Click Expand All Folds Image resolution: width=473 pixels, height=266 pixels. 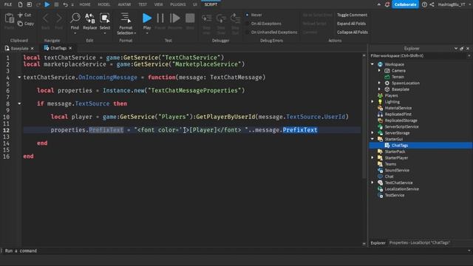[x=352, y=24]
